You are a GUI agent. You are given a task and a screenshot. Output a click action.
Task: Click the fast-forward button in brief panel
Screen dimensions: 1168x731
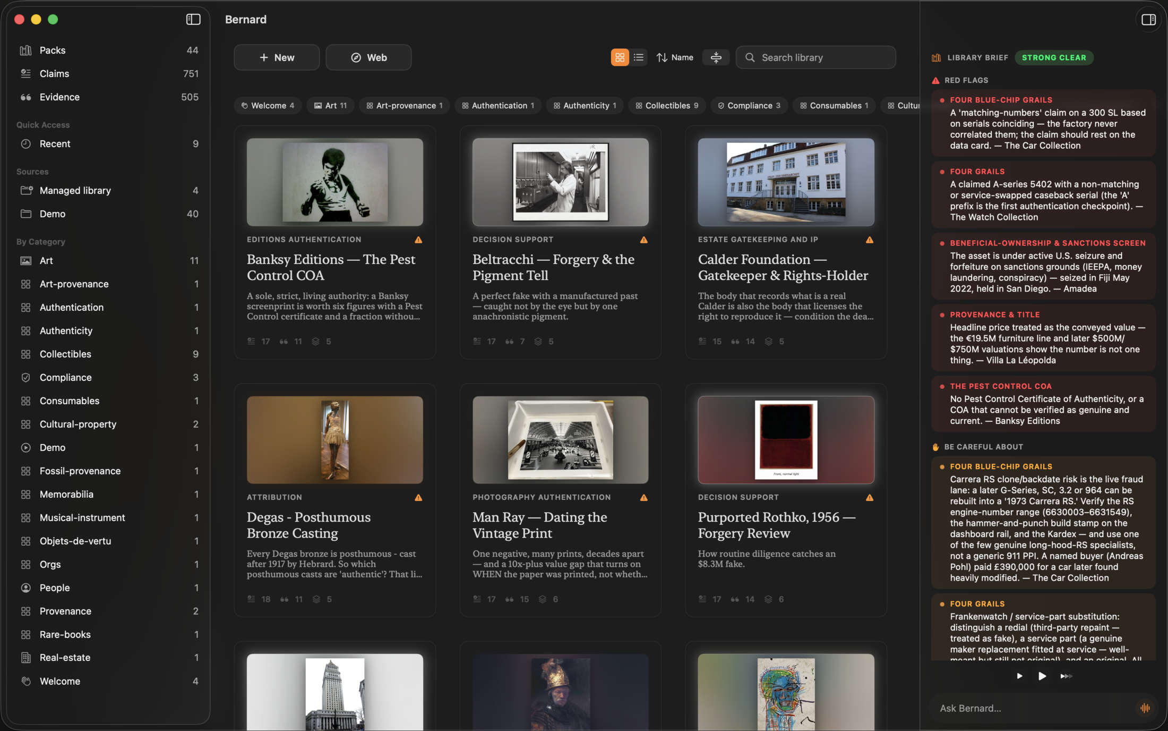(1066, 676)
